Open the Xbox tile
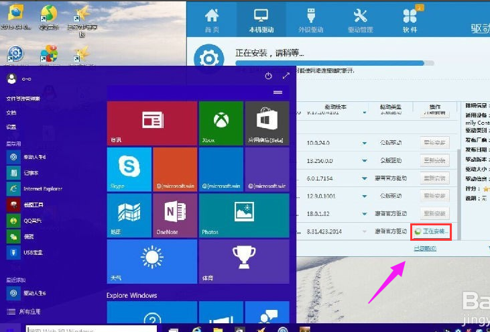Screen dimensions: 490x332 pos(221,123)
